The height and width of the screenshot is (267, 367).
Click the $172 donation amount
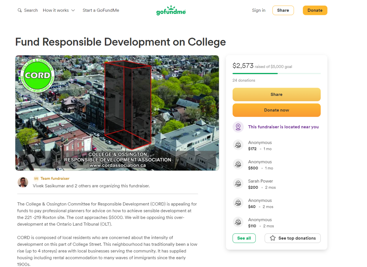pyautogui.click(x=252, y=149)
